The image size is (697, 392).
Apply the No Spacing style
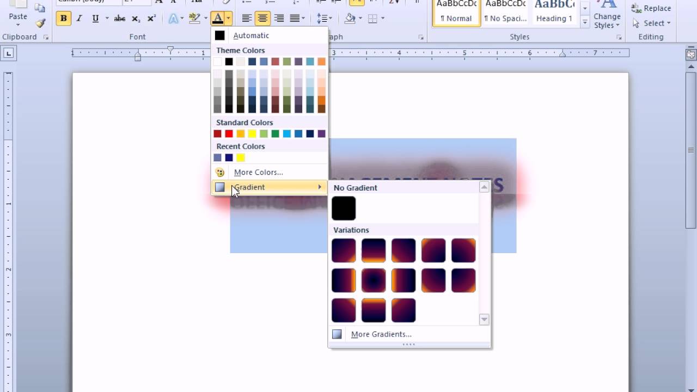click(x=505, y=13)
